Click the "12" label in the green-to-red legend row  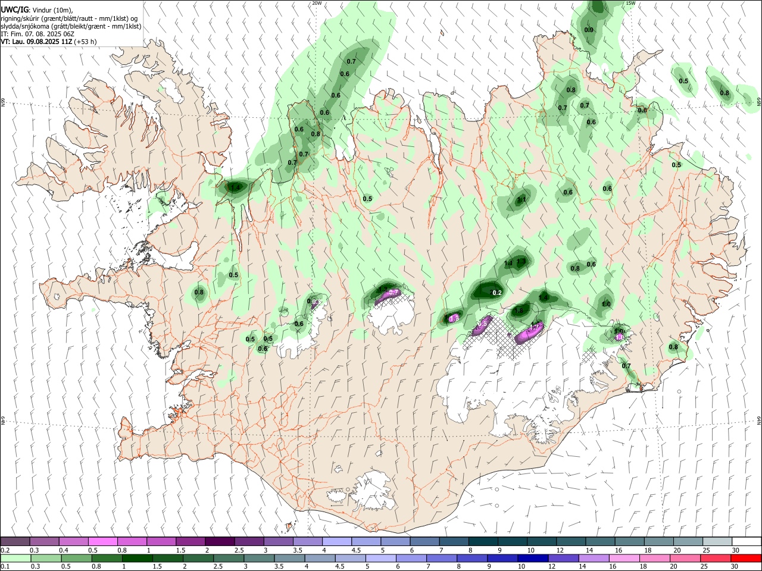(552, 567)
